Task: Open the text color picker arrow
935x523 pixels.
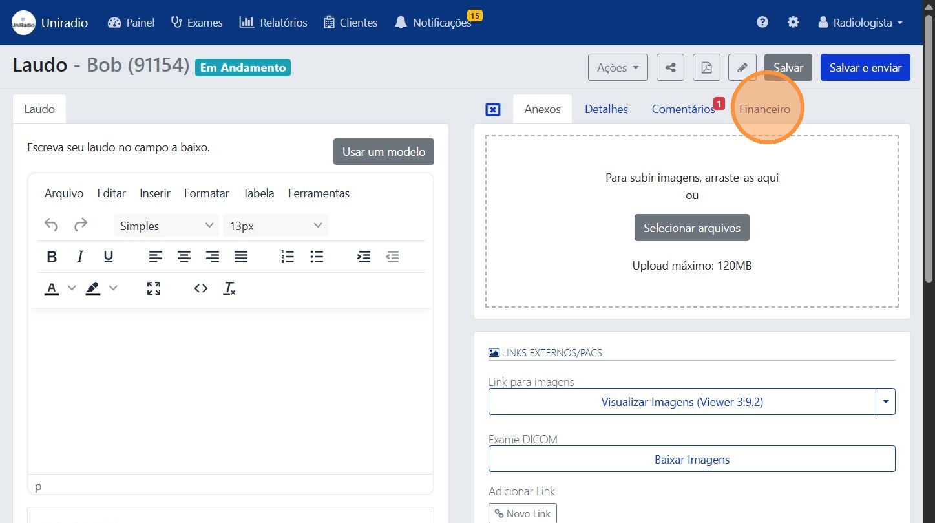Action: 72,288
